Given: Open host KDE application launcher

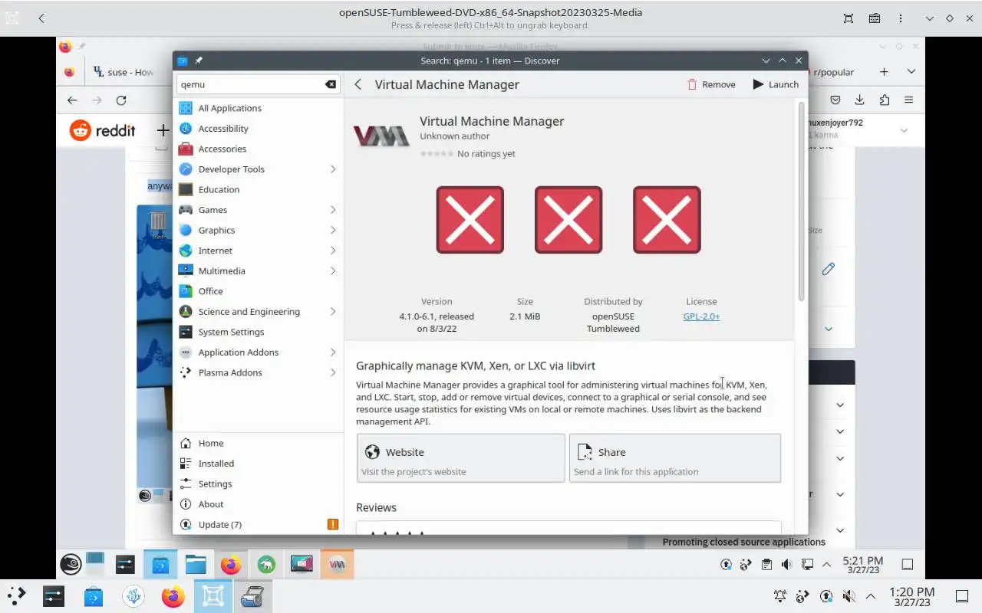Looking at the screenshot, I should pos(16,595).
